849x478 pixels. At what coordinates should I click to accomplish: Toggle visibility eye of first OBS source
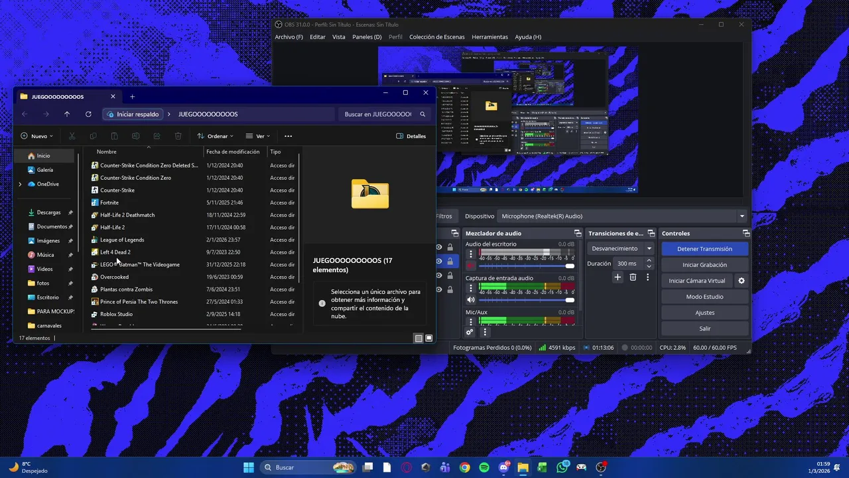point(438,248)
